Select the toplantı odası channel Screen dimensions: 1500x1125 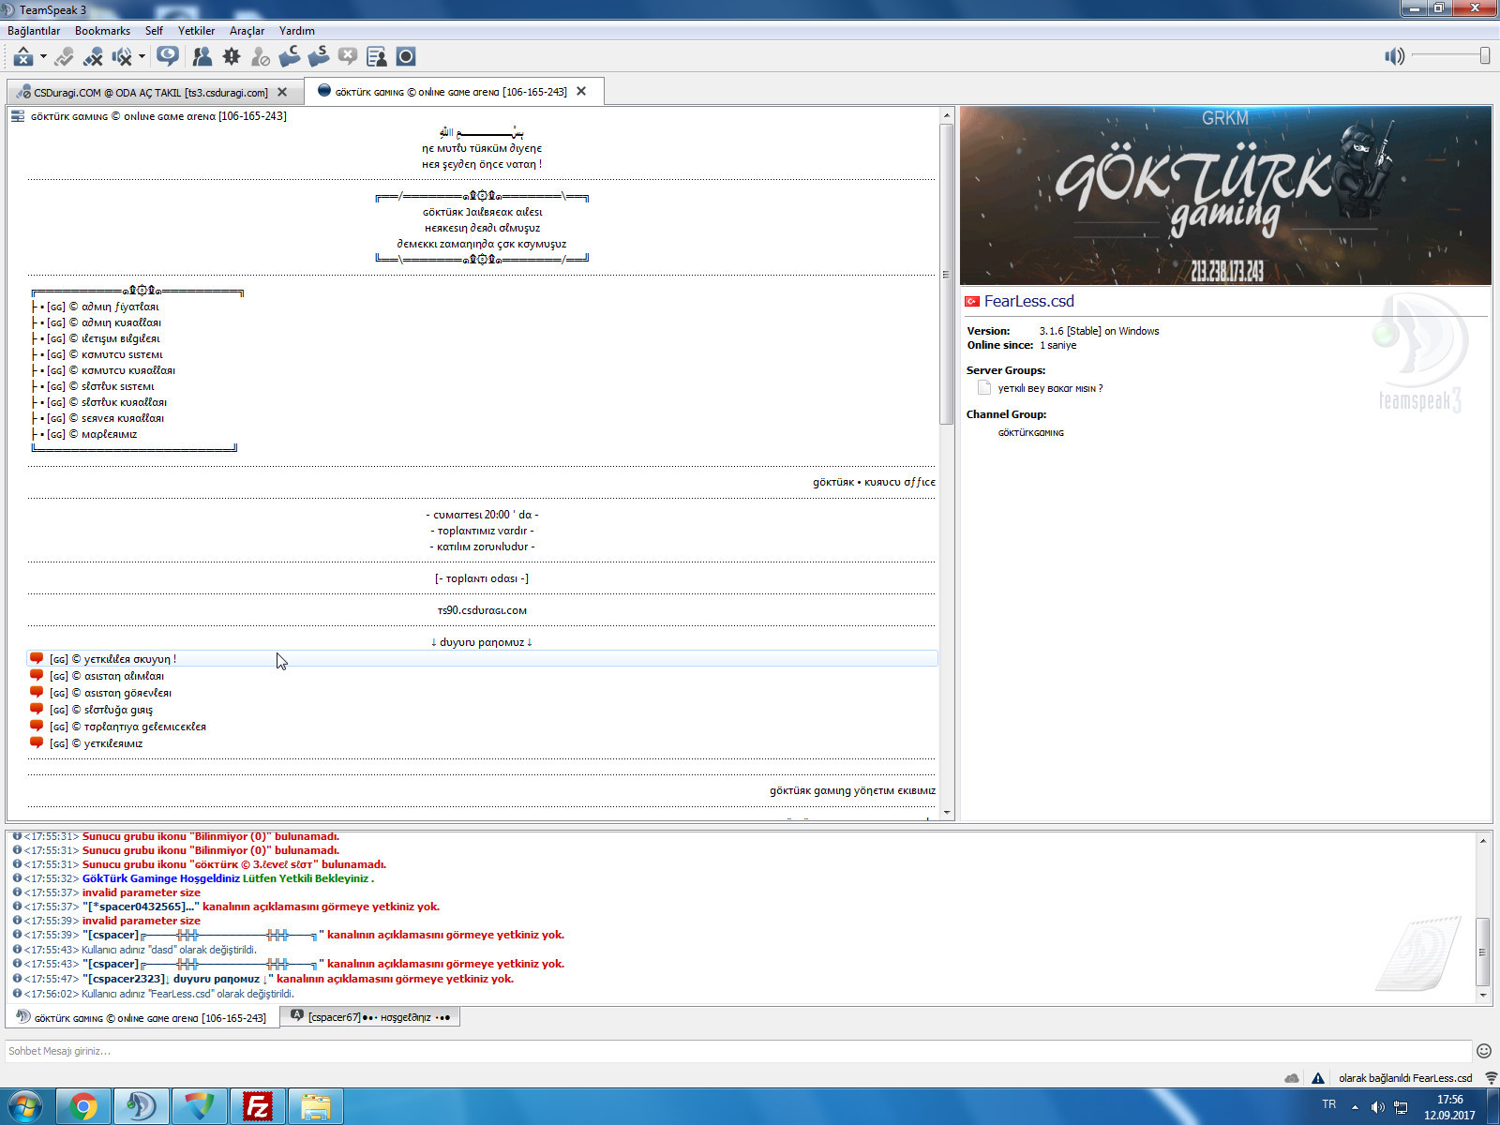tap(482, 578)
